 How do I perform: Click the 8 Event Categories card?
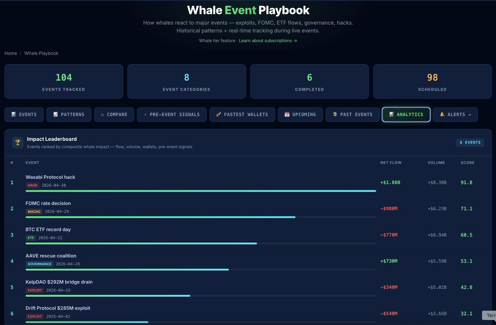pos(187,81)
